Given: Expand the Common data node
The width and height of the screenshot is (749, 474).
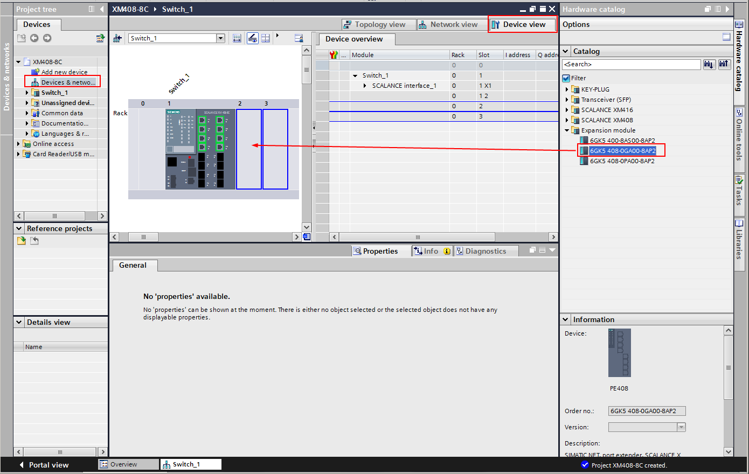Looking at the screenshot, I should 27,113.
